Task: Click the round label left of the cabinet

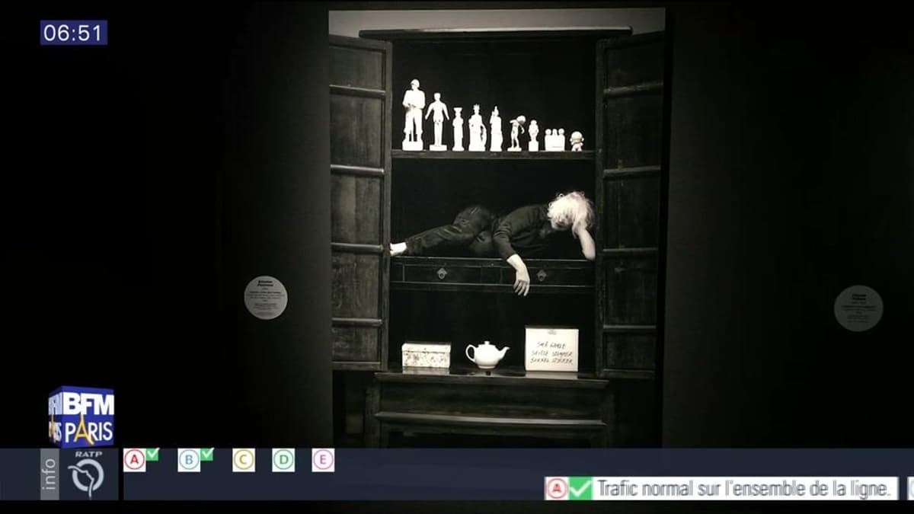Action: (266, 298)
